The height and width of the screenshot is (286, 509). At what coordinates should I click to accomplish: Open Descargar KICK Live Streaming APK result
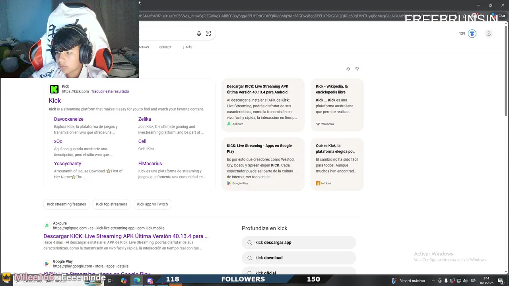126,236
